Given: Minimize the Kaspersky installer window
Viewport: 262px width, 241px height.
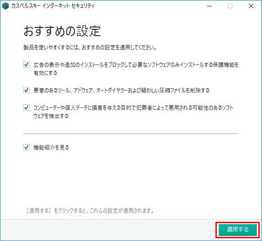Looking at the screenshot, I should [210, 6].
